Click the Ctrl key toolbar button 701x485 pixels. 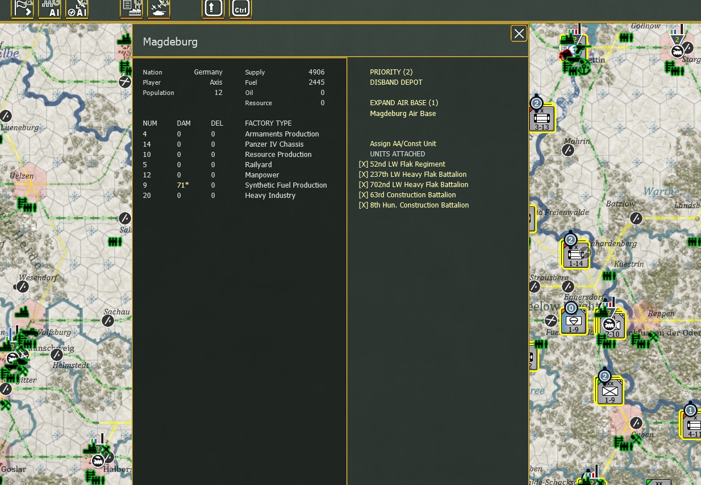(x=240, y=9)
